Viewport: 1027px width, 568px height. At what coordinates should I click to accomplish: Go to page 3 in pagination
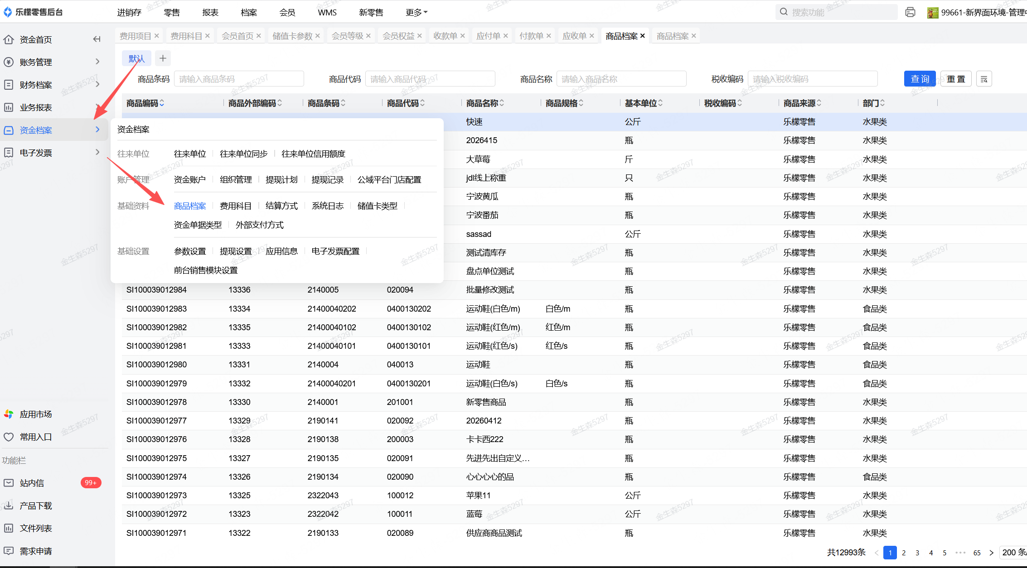click(917, 553)
